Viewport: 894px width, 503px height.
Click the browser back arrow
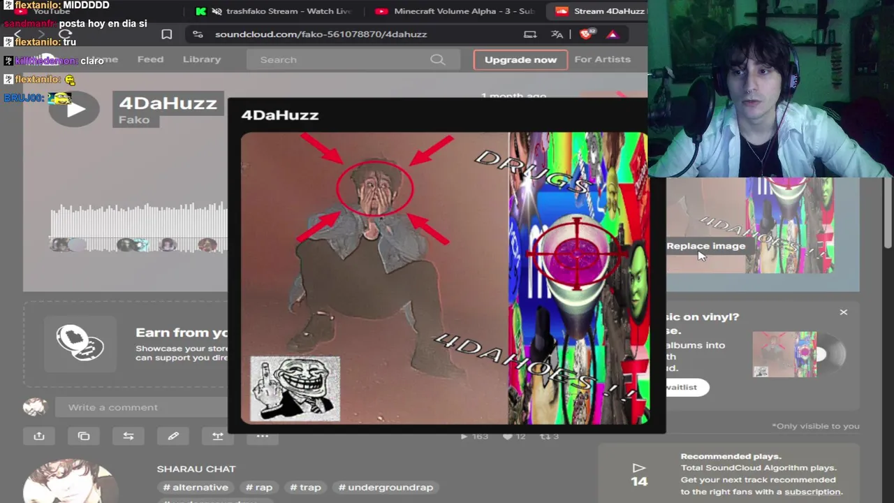click(17, 34)
